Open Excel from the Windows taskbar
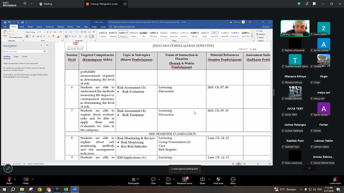This screenshot has height=193, width=344. click(x=66, y=189)
